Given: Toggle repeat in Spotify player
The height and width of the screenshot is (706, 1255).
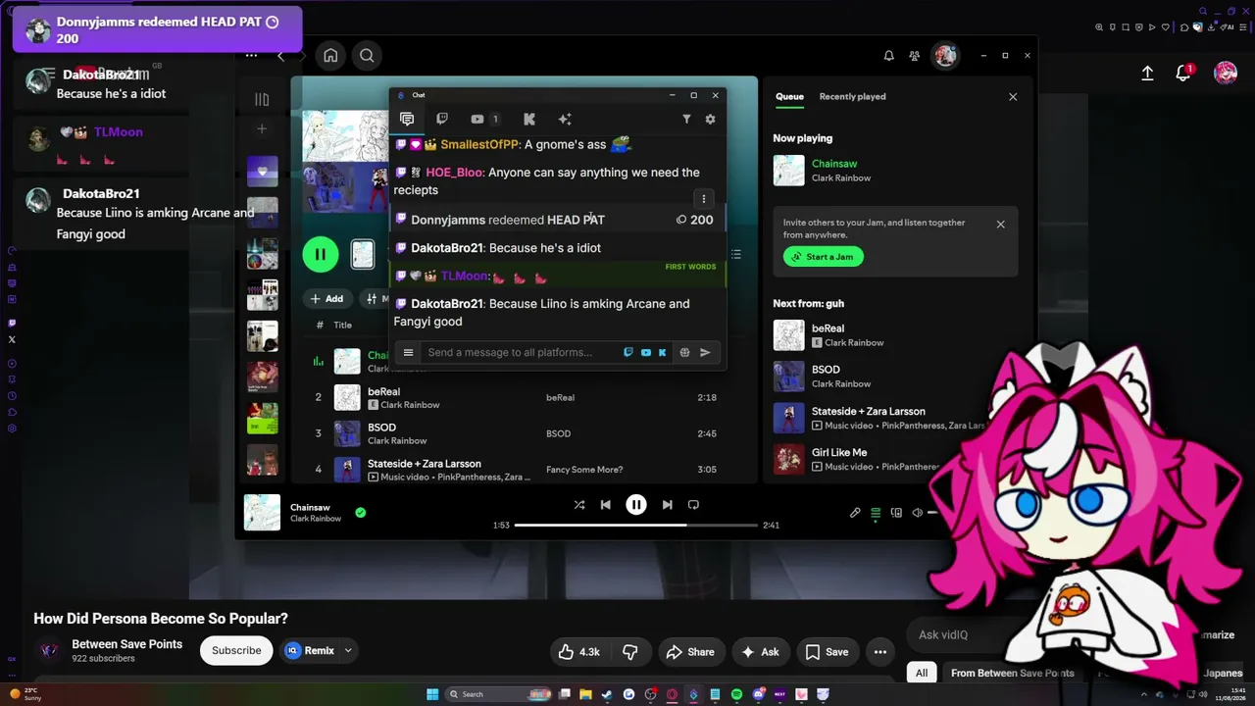Looking at the screenshot, I should point(693,505).
